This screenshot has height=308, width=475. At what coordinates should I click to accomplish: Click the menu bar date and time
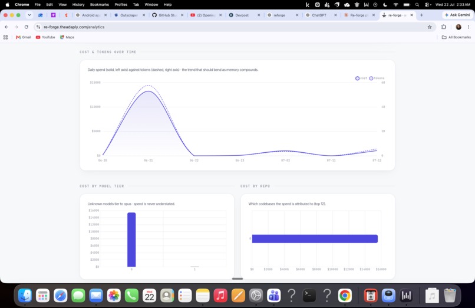(453, 5)
